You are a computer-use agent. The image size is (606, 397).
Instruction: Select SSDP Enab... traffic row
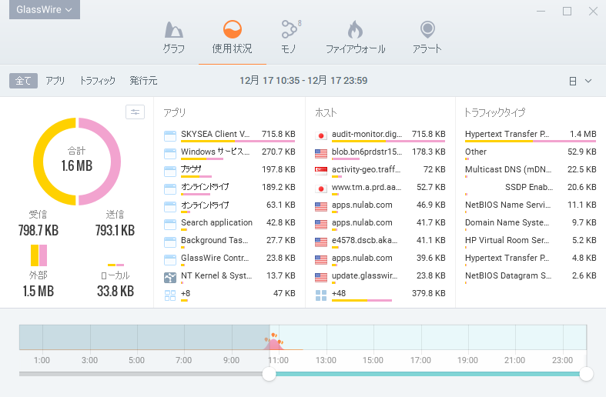coord(531,188)
